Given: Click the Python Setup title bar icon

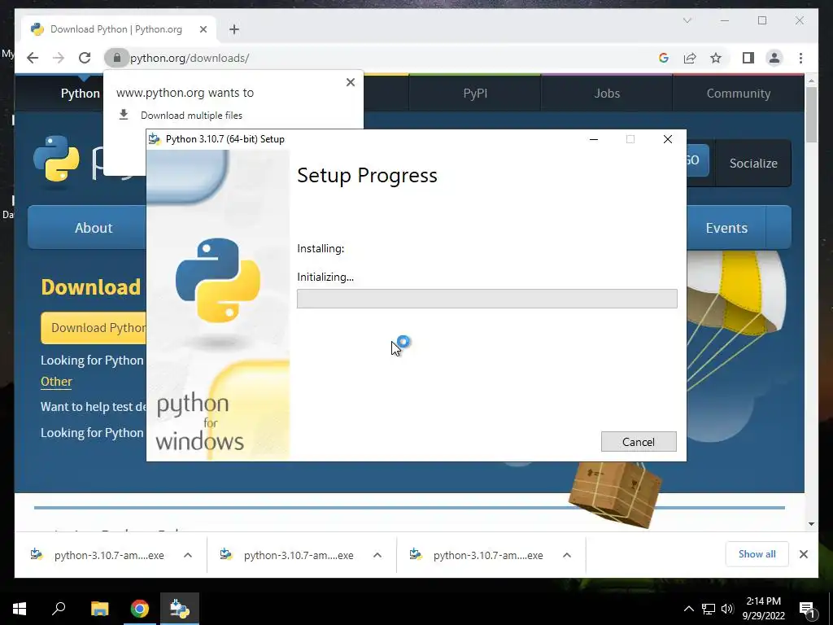Looking at the screenshot, I should point(155,139).
